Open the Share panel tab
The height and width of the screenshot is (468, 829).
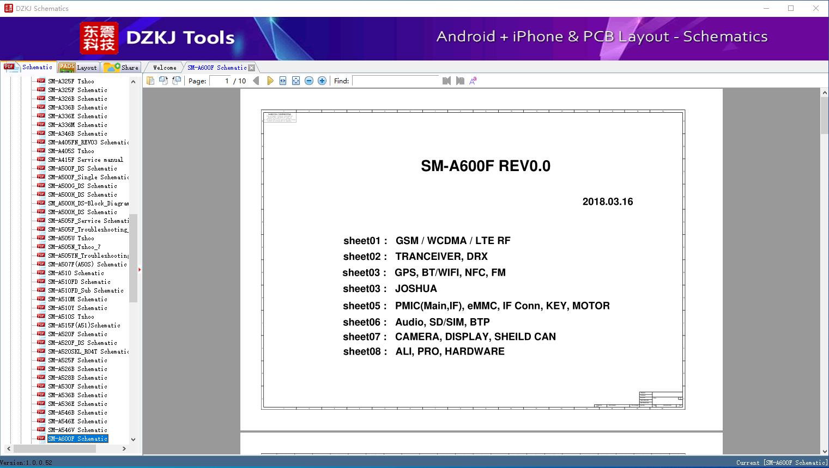(121, 68)
